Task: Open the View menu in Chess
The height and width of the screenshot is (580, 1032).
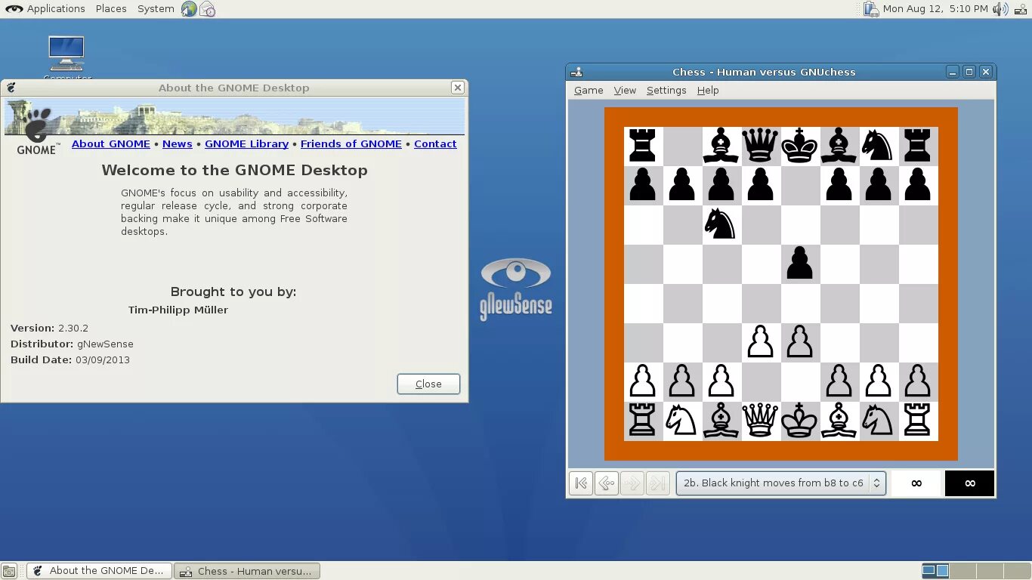Action: (625, 90)
